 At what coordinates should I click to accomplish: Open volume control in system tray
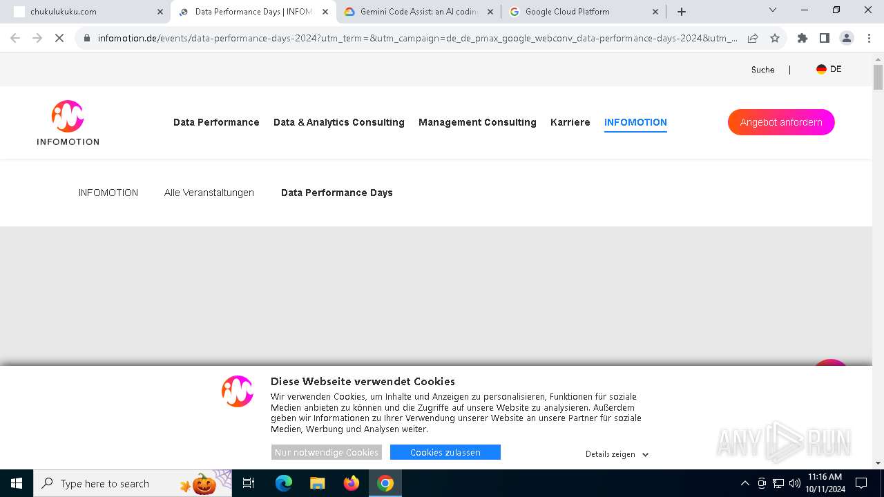pyautogui.click(x=795, y=483)
